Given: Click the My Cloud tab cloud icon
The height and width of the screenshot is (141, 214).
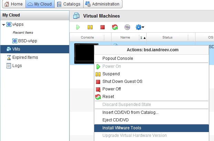Looking at the screenshot, I should click(x=30, y=4).
